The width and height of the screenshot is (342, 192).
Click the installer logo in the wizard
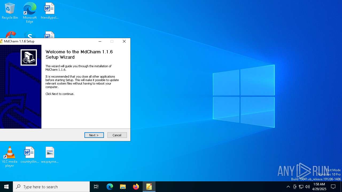[x=29, y=57]
